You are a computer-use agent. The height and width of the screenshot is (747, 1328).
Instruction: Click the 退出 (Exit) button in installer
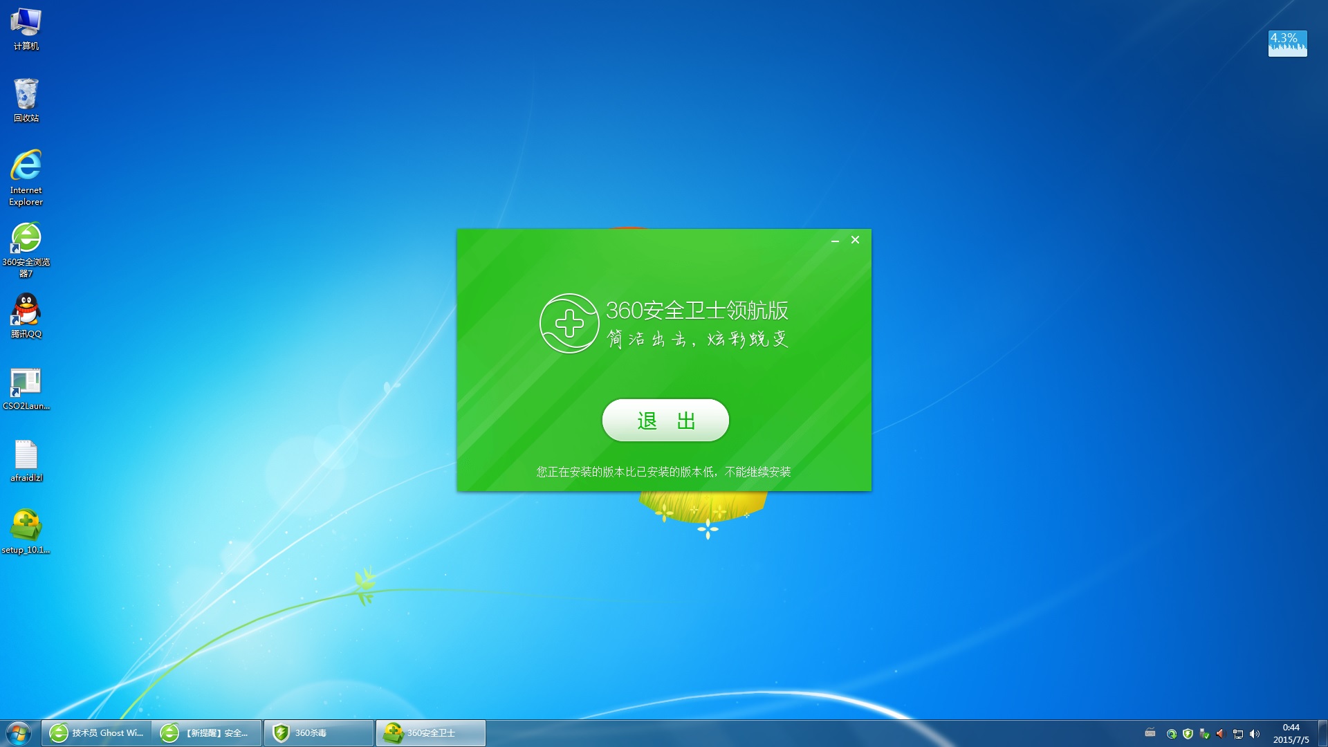coord(665,420)
